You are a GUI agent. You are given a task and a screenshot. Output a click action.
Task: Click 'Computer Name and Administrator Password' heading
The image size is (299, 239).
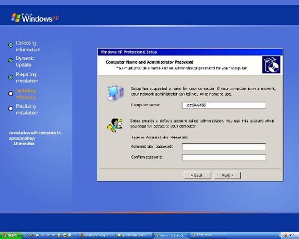pos(149,62)
